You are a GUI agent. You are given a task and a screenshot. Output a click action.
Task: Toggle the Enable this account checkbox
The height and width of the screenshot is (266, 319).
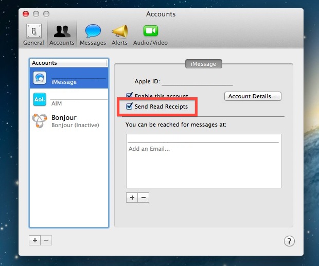(x=129, y=95)
